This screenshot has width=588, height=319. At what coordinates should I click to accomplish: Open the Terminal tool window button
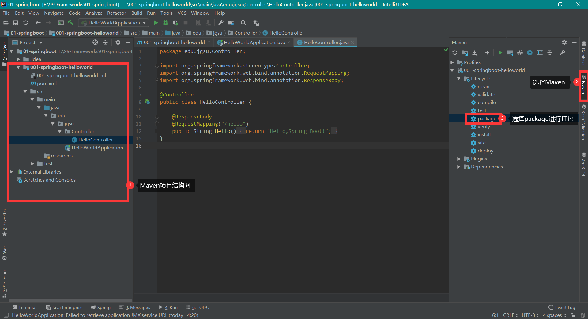[24, 307]
